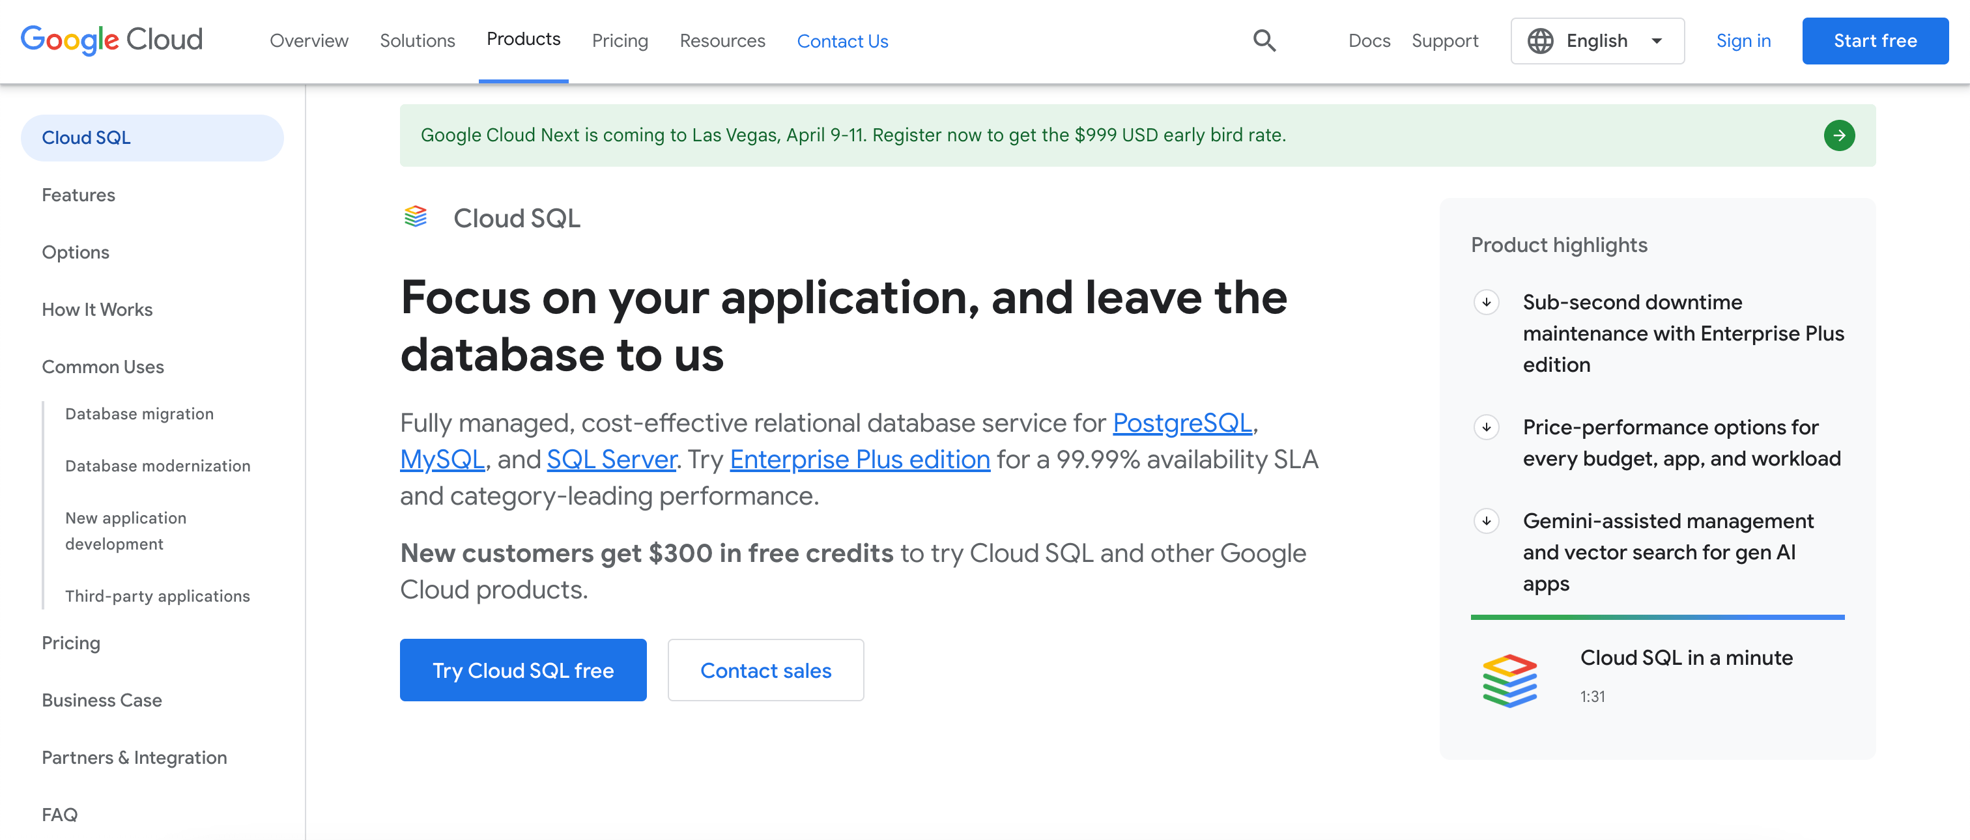
Task: Click Contact Us in the header
Action: 842,40
